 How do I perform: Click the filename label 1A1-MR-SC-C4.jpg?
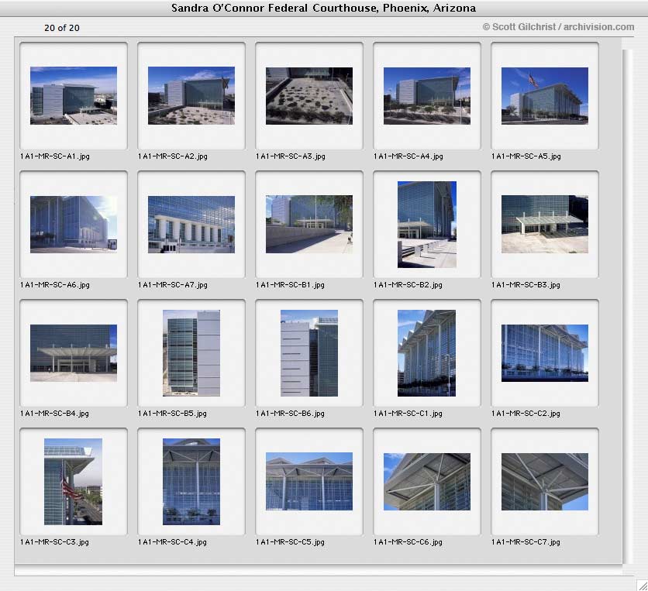(172, 542)
